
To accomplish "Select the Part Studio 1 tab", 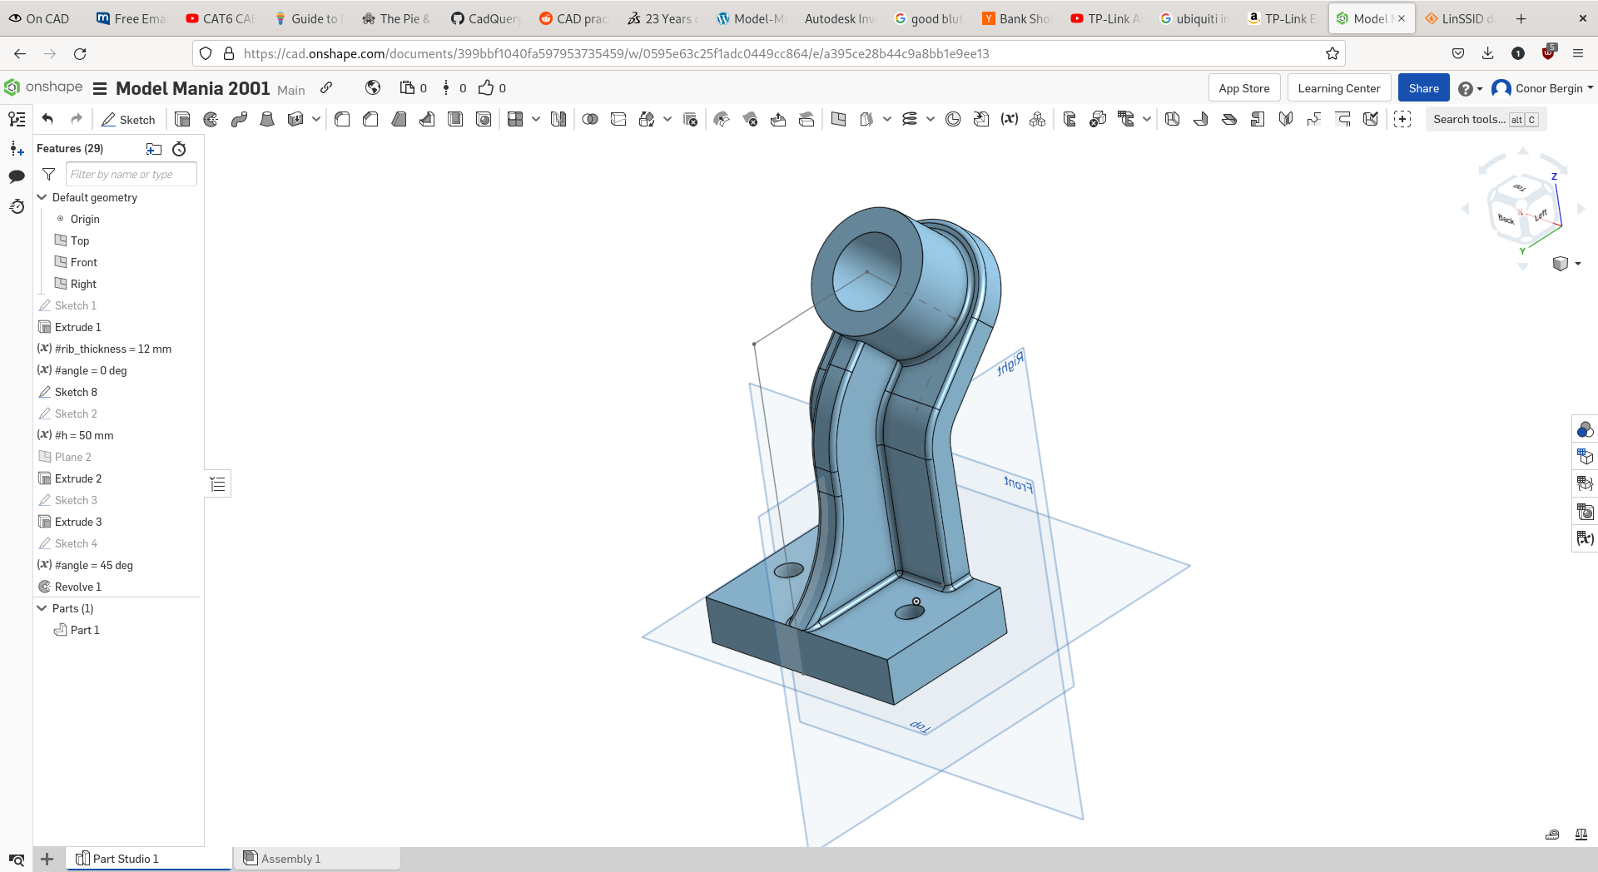I will click(x=125, y=859).
